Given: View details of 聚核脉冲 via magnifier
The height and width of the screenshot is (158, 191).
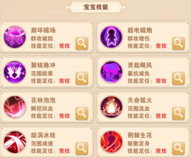Looking at the screenshot, I should 82,78.
